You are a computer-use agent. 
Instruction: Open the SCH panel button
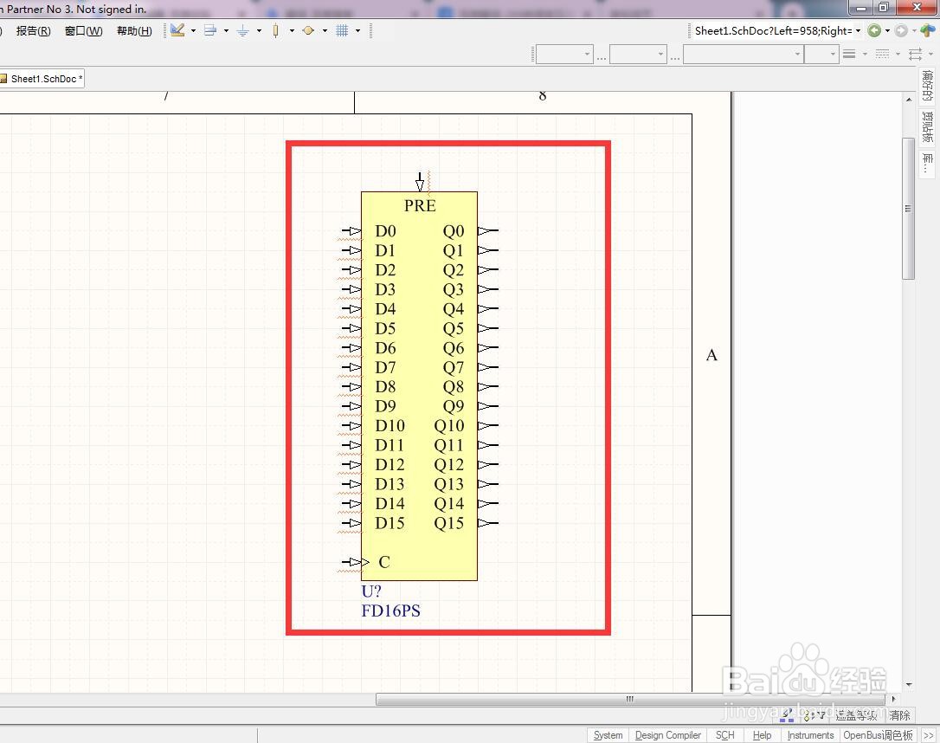click(724, 735)
